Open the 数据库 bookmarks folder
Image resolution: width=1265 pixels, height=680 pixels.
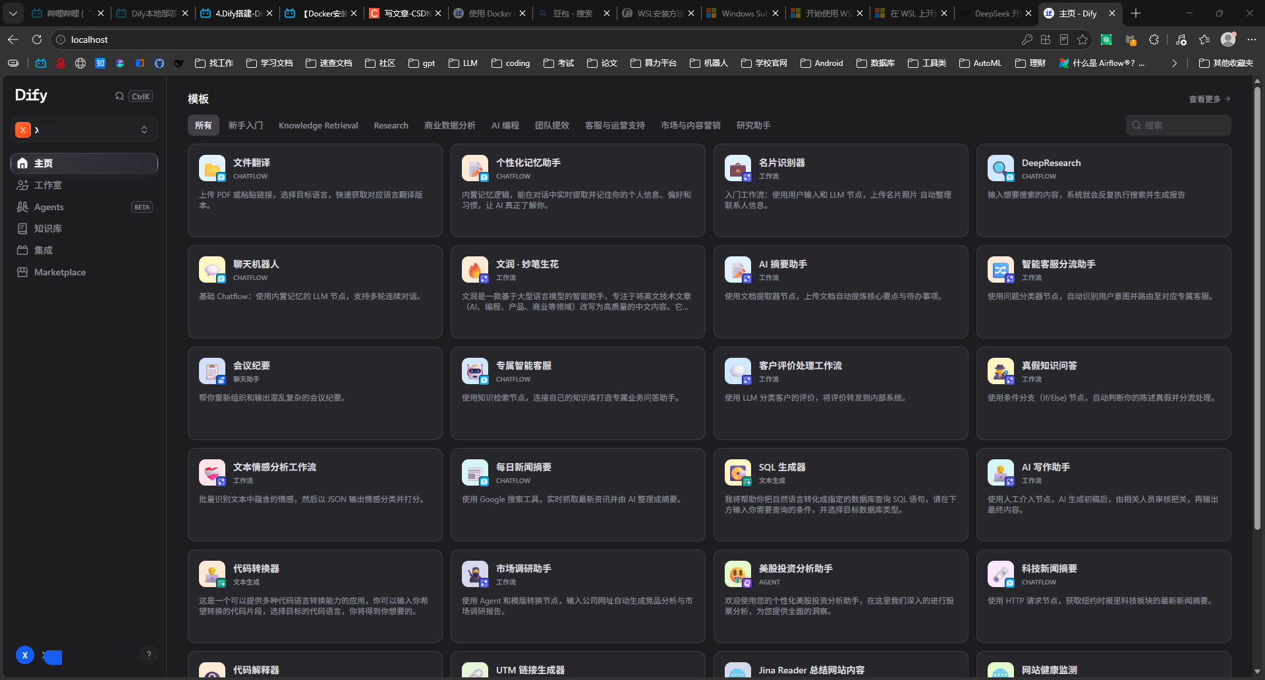tap(876, 63)
